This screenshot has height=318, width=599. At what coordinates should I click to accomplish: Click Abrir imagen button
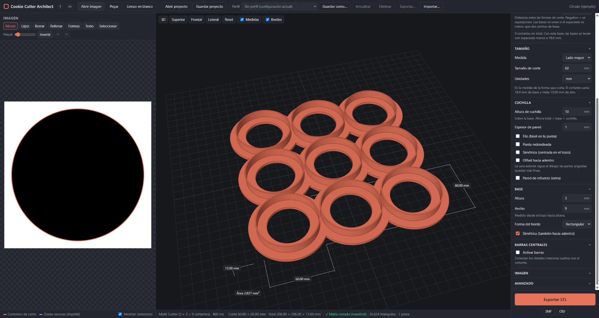click(x=91, y=7)
